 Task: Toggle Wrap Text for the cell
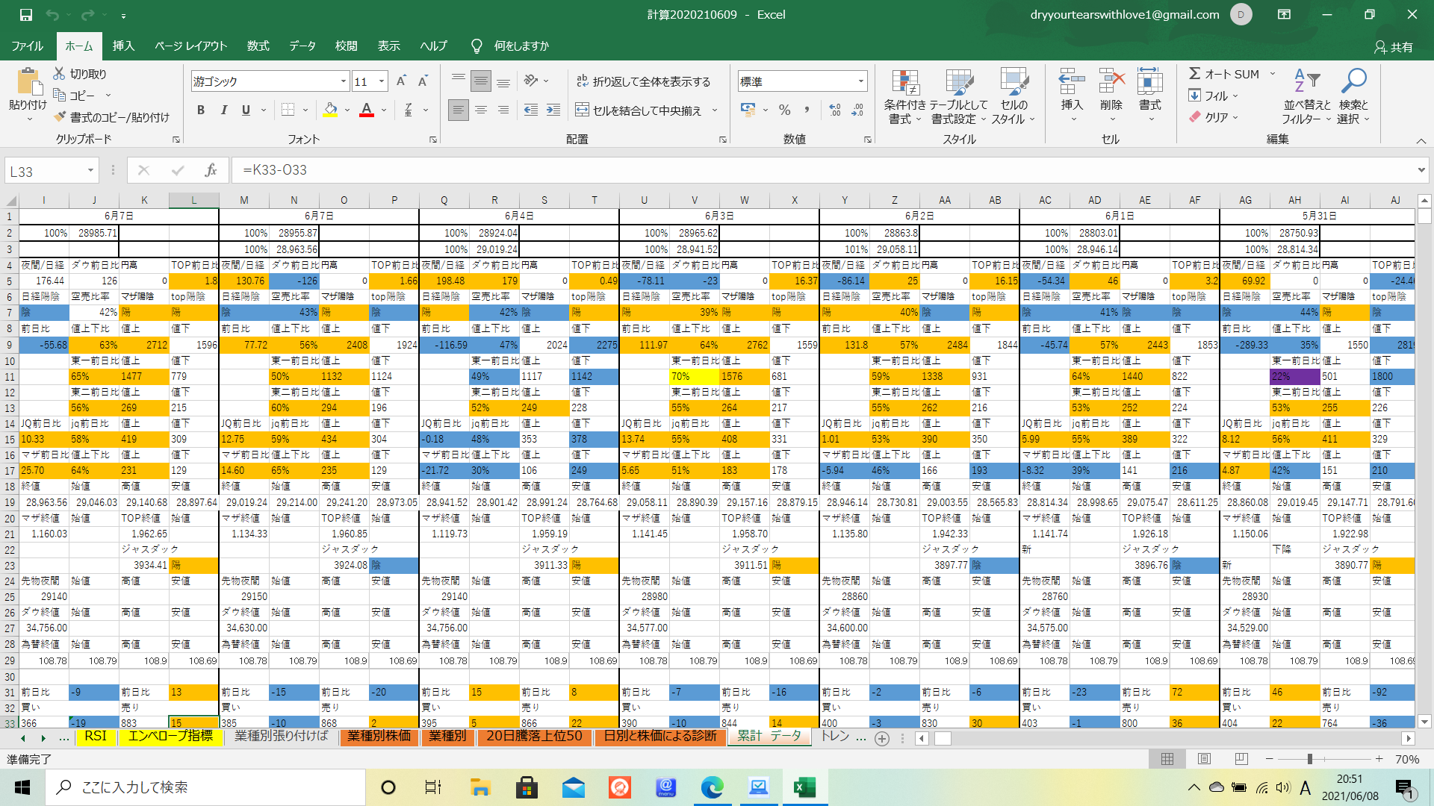(x=643, y=81)
